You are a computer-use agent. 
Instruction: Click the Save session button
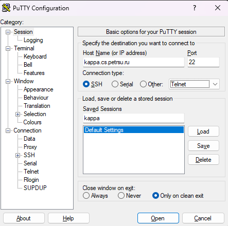pyautogui.click(x=203, y=146)
